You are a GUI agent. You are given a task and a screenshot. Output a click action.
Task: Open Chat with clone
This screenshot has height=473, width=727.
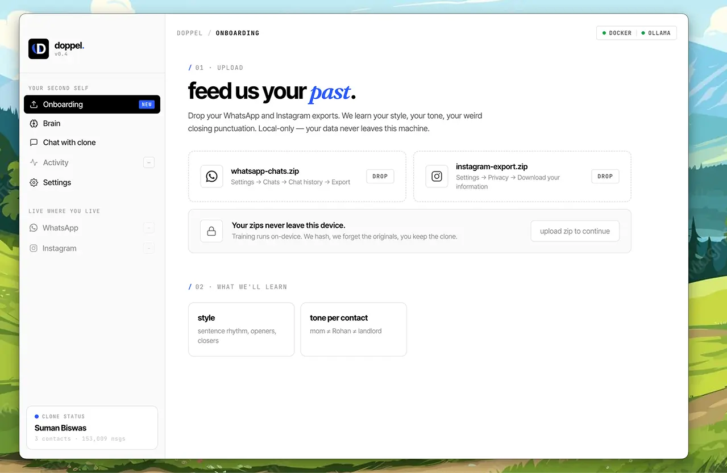click(92, 143)
